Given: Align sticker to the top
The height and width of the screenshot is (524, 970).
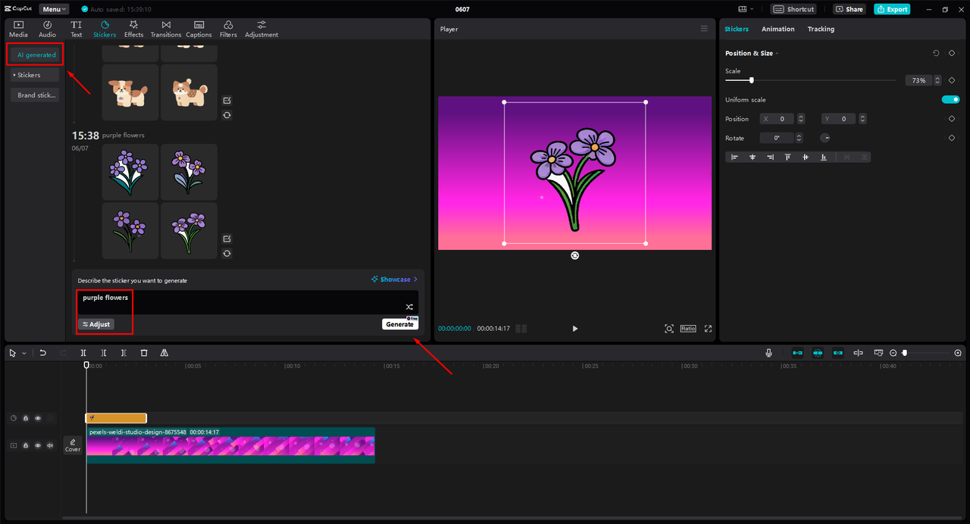Looking at the screenshot, I should (x=788, y=157).
